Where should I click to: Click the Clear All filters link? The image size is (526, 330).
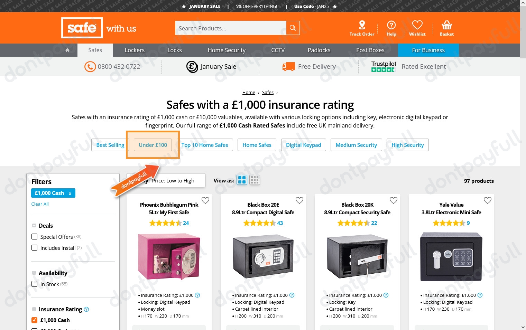tap(40, 204)
